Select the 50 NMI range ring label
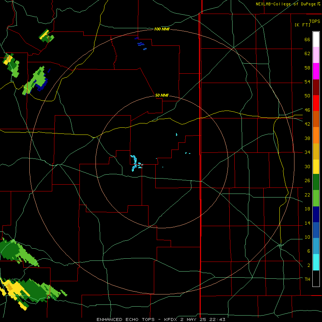322x322 pixels. coord(162,95)
